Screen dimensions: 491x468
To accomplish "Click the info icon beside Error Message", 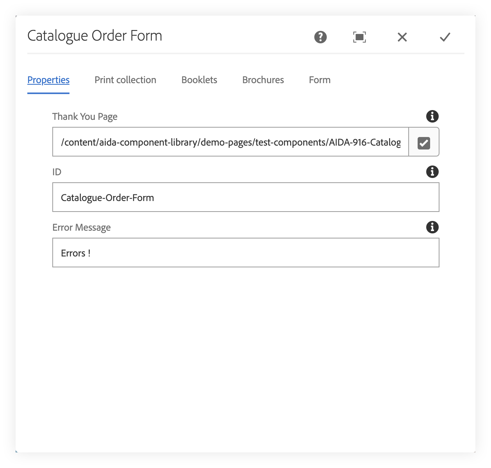I will [432, 227].
